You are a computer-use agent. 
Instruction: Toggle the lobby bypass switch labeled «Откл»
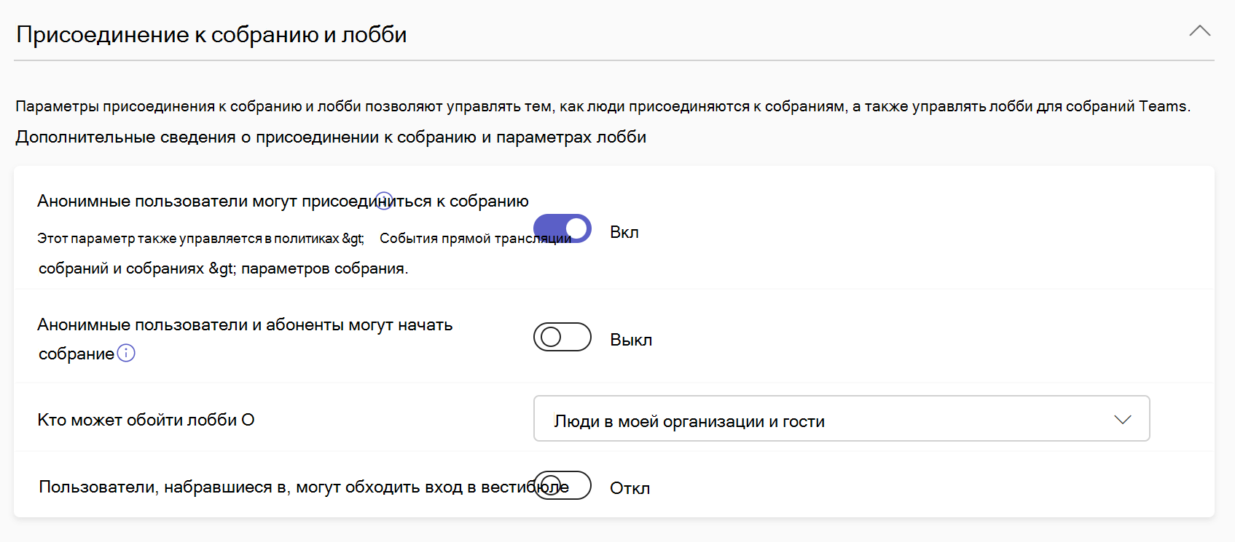[x=562, y=485]
